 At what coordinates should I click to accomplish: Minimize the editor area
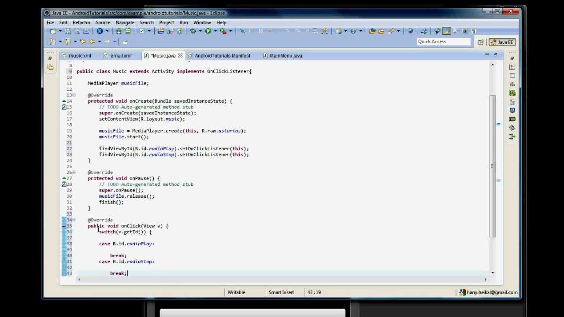[486, 55]
